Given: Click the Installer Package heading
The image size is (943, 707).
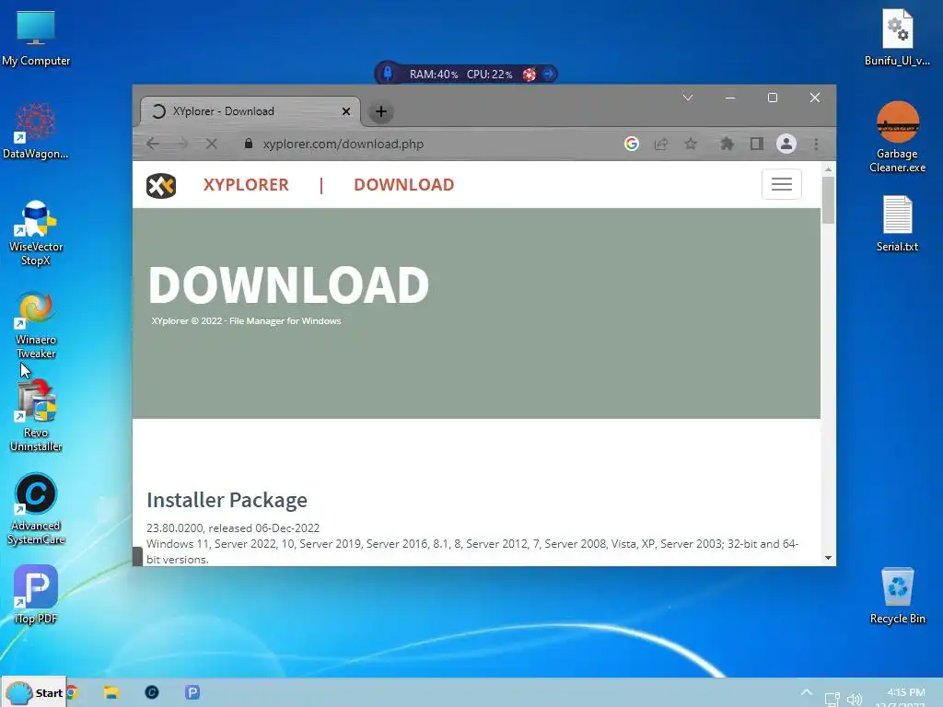Looking at the screenshot, I should coord(227,500).
